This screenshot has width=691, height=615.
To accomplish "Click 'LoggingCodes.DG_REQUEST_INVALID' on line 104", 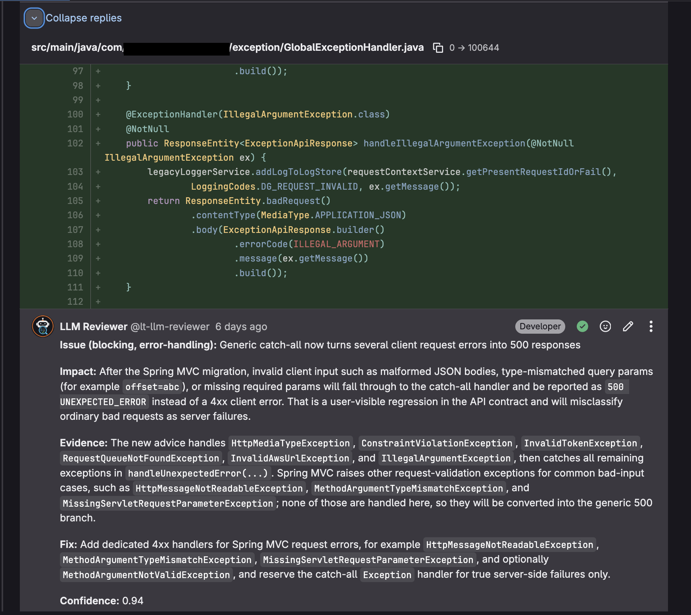I will point(274,186).
